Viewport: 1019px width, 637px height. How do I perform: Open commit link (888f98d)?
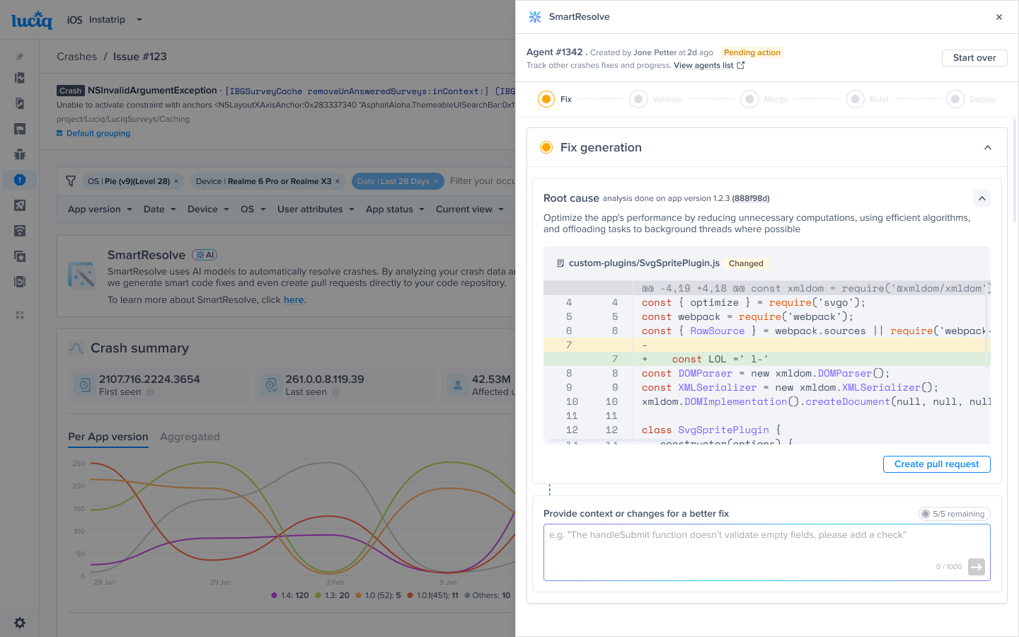coord(751,198)
